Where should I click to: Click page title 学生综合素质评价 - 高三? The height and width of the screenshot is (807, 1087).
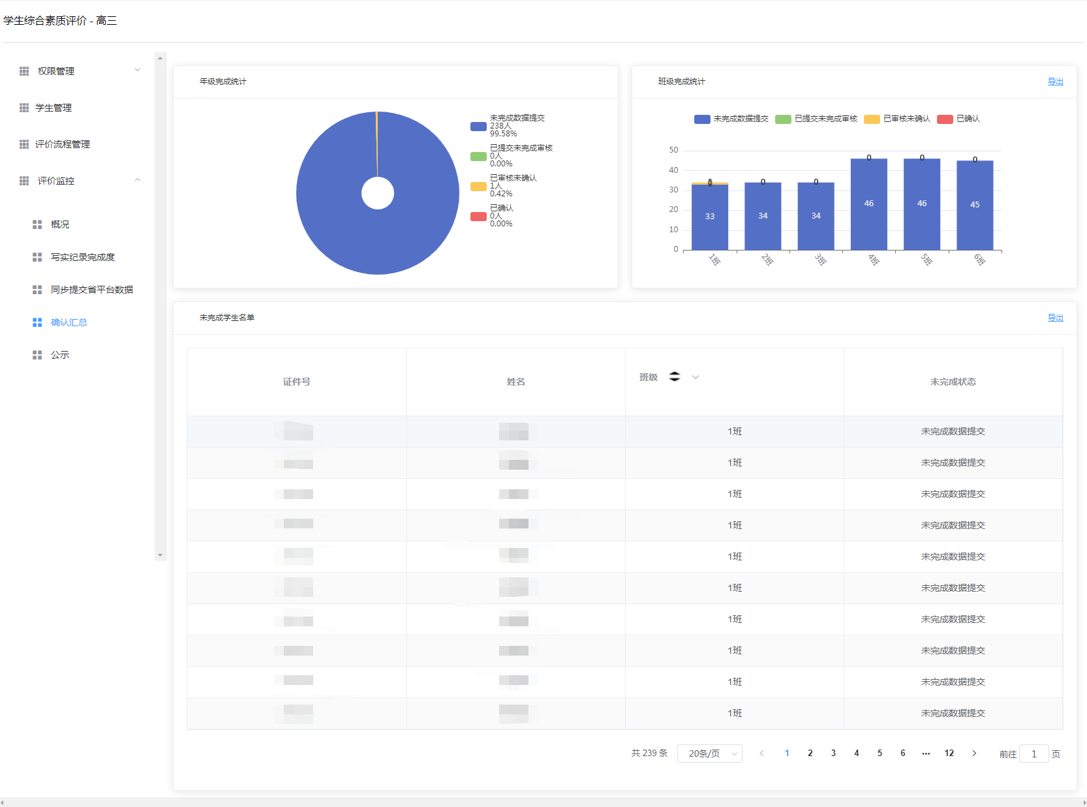pos(60,20)
